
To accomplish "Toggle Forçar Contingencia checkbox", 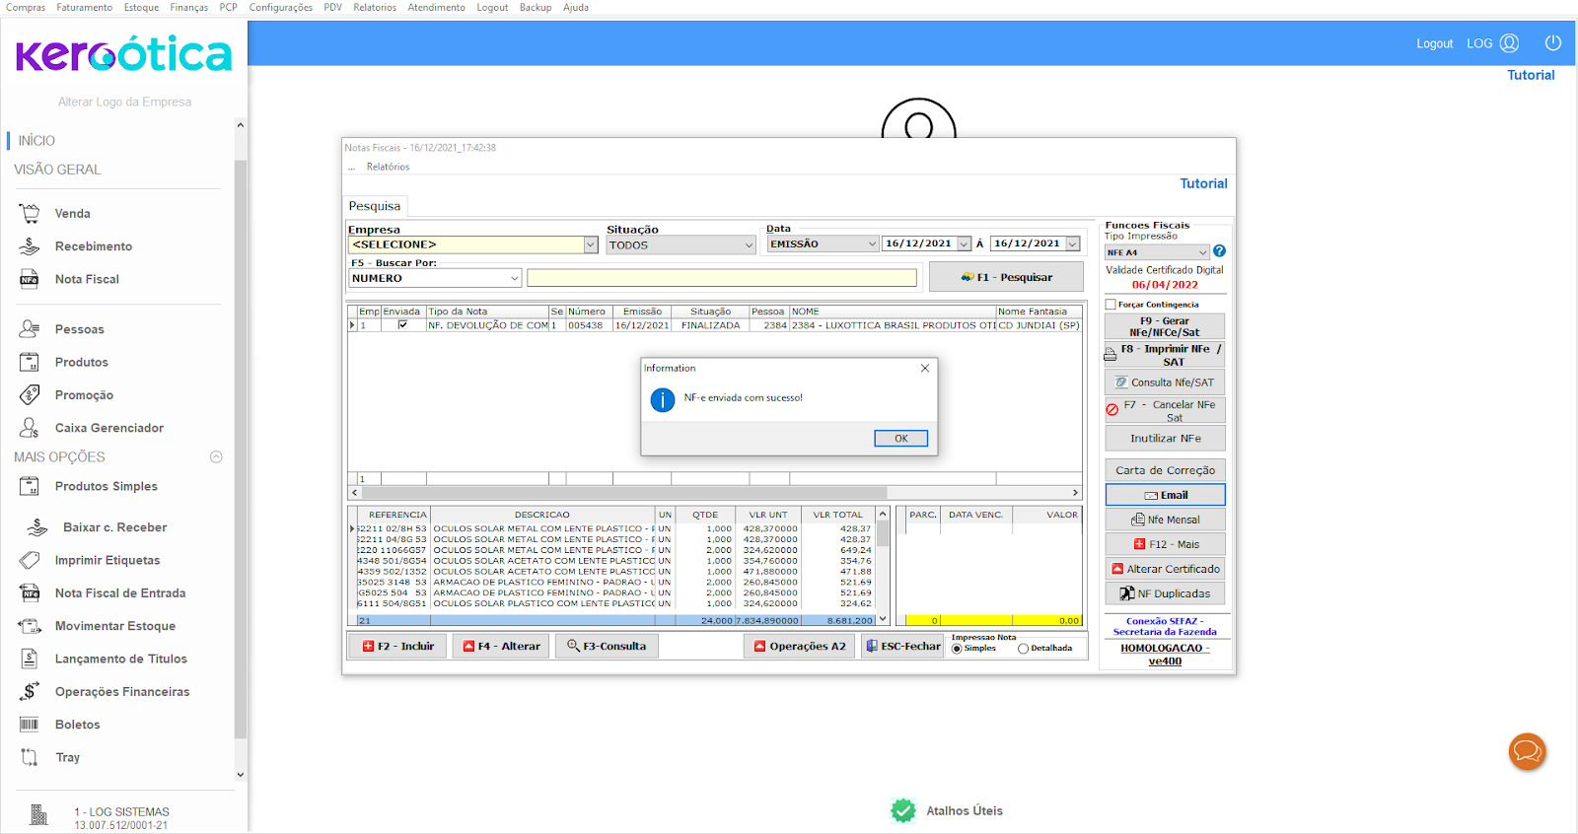I will pos(1111,305).
